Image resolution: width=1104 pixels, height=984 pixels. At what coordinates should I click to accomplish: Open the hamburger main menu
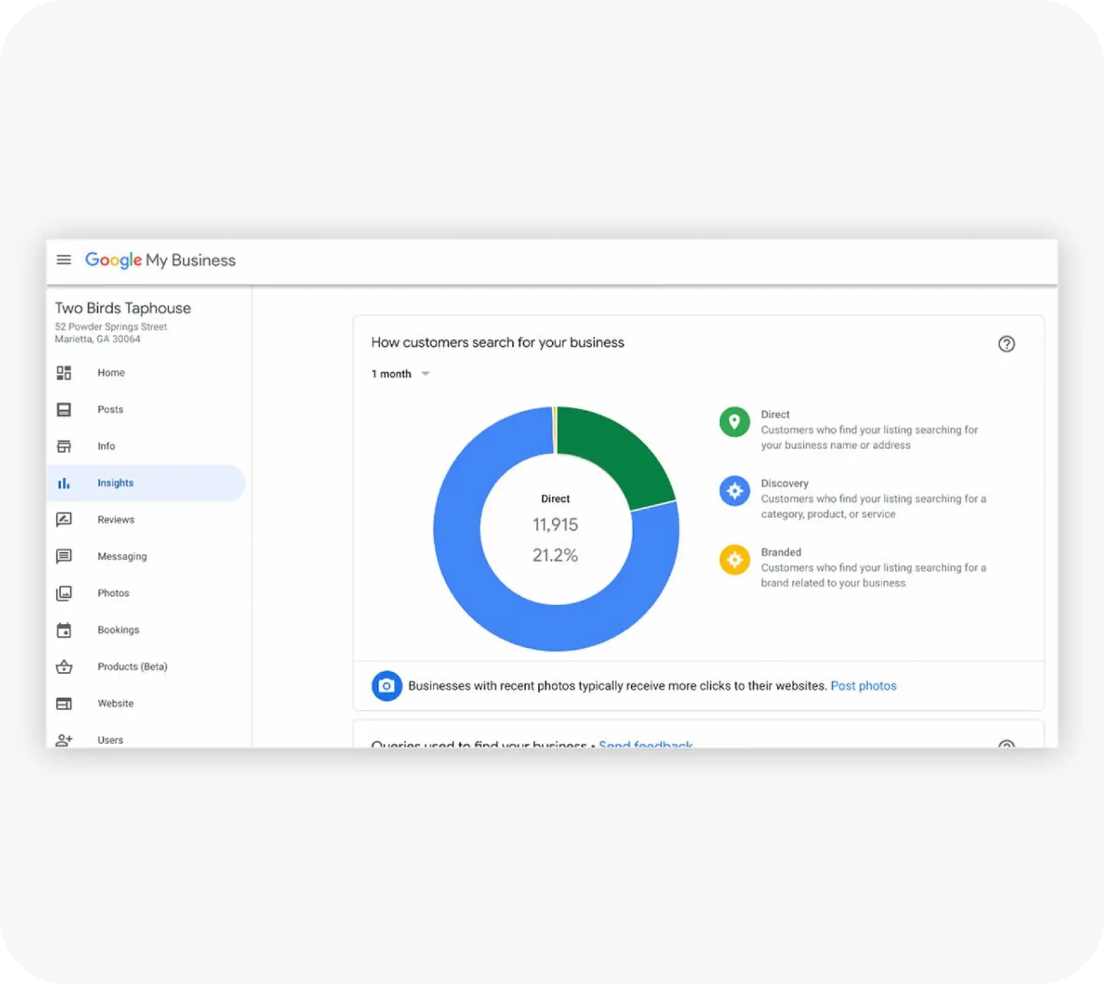(x=64, y=260)
